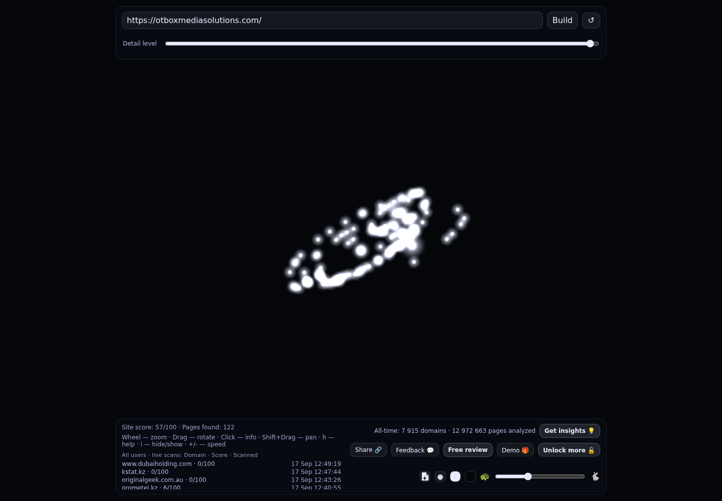Viewport: 722px width, 501px height.
Task: Select the www.dubaiholding.com scan row
Action: [231, 464]
